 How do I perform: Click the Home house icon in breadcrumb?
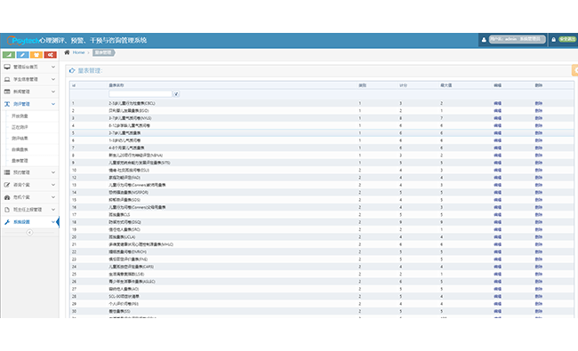67,52
